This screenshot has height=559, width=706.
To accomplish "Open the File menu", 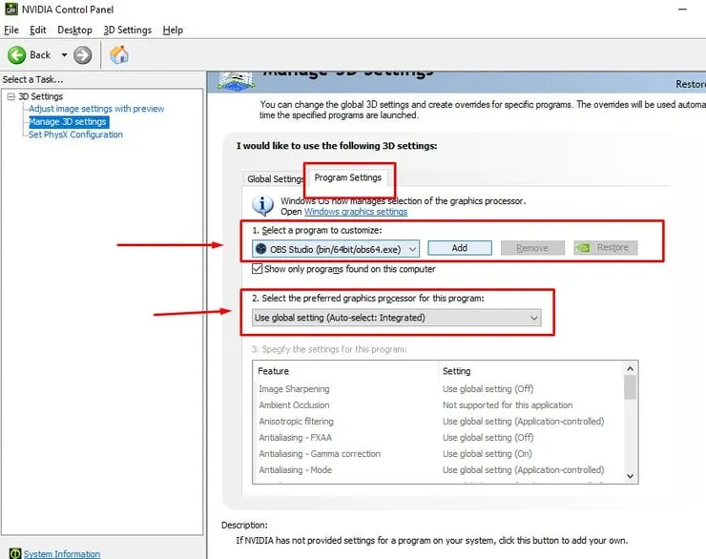I will [x=11, y=31].
